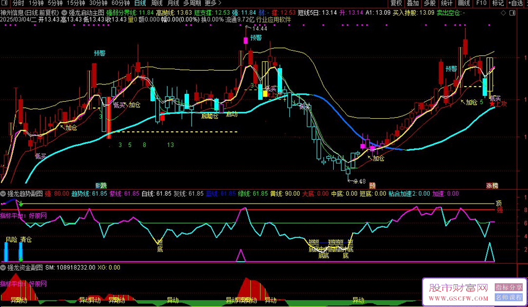Expand the 强龙资金副图 indicator menu arrow
The width and height of the screenshot is (528, 307).
(3, 267)
